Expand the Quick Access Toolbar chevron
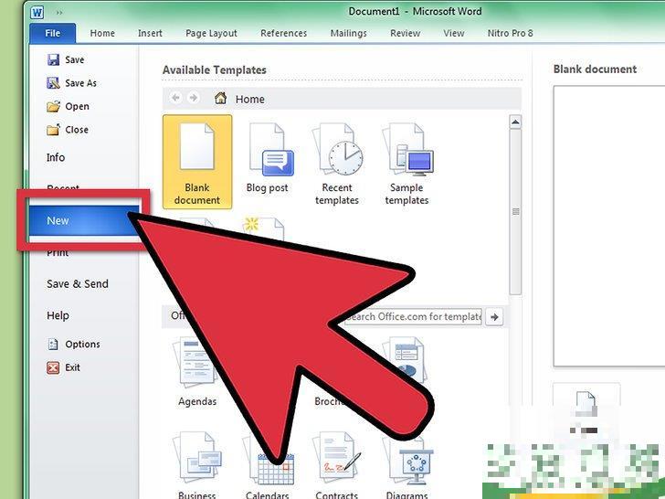 pyautogui.click(x=59, y=13)
